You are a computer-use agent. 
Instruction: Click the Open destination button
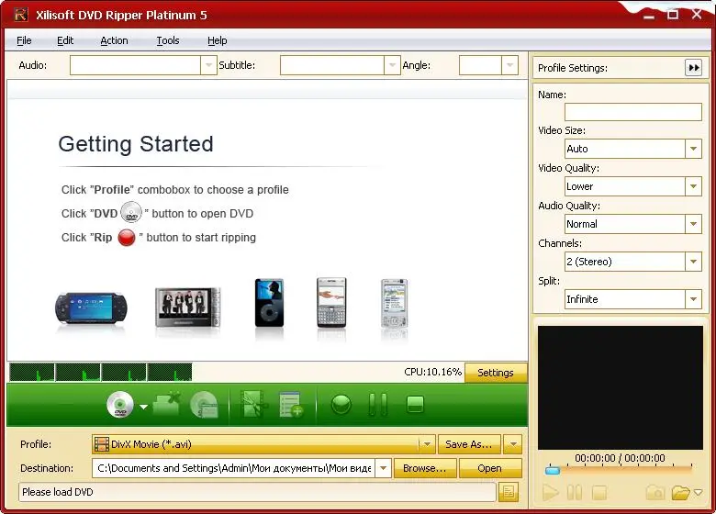coord(490,468)
